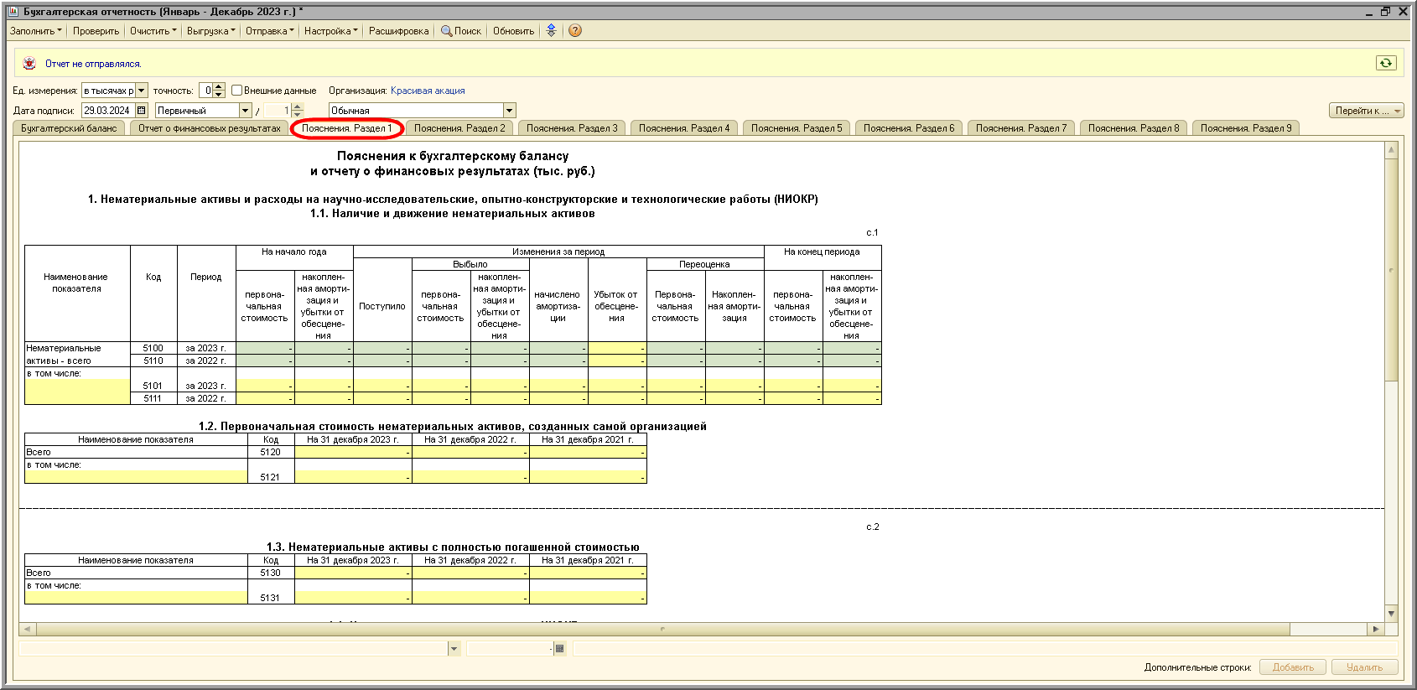The width and height of the screenshot is (1417, 690).
Task: Click the Обновить toolbar button
Action: point(513,31)
